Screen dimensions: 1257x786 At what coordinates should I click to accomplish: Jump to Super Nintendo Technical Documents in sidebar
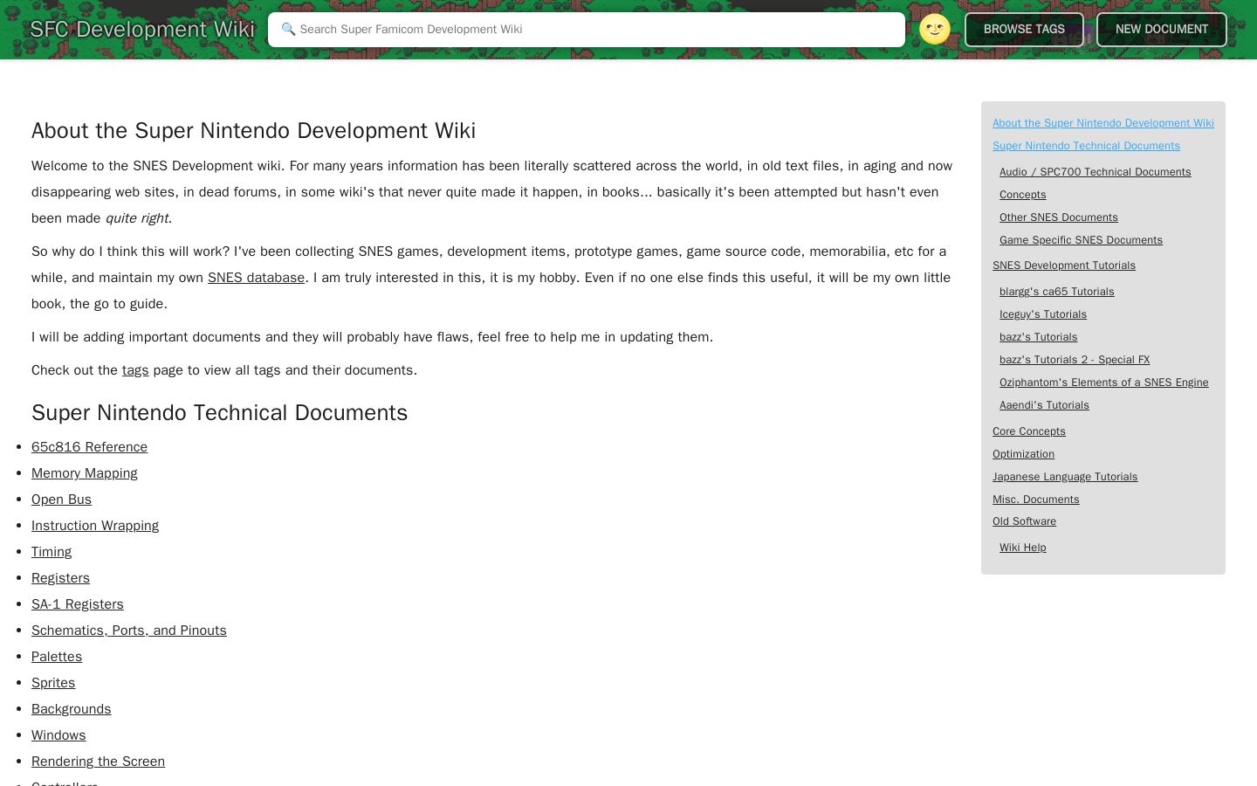point(1086,146)
